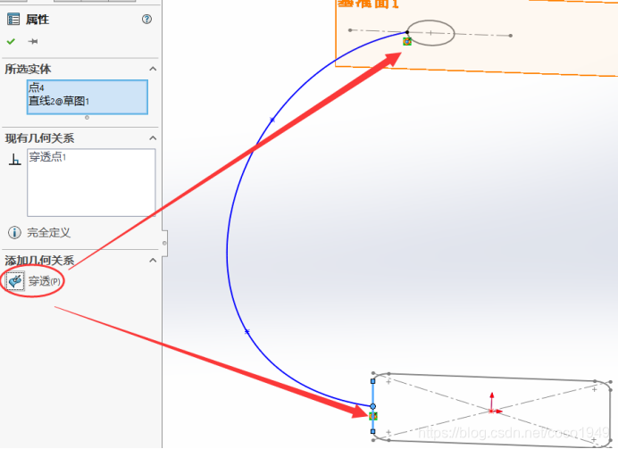Viewport: 618px width, 449px height.
Task: Select 穿透点1 in existing relations list
Action: point(47,157)
